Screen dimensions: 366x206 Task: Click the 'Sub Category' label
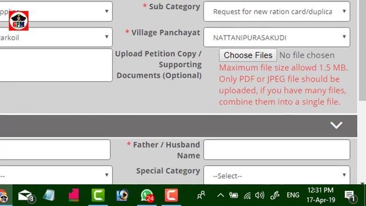pyautogui.click(x=174, y=6)
